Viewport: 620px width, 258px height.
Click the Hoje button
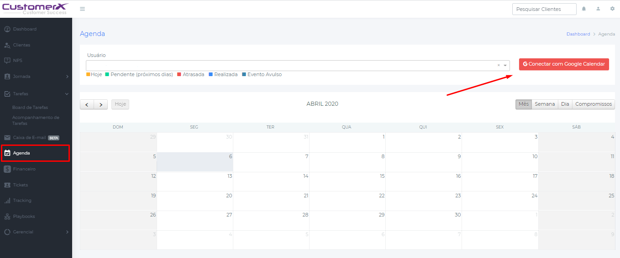click(x=121, y=104)
